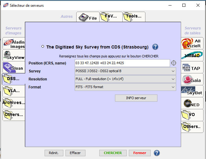Click the 'Renseignez tous les champs' instruction text

[x=109, y=56]
